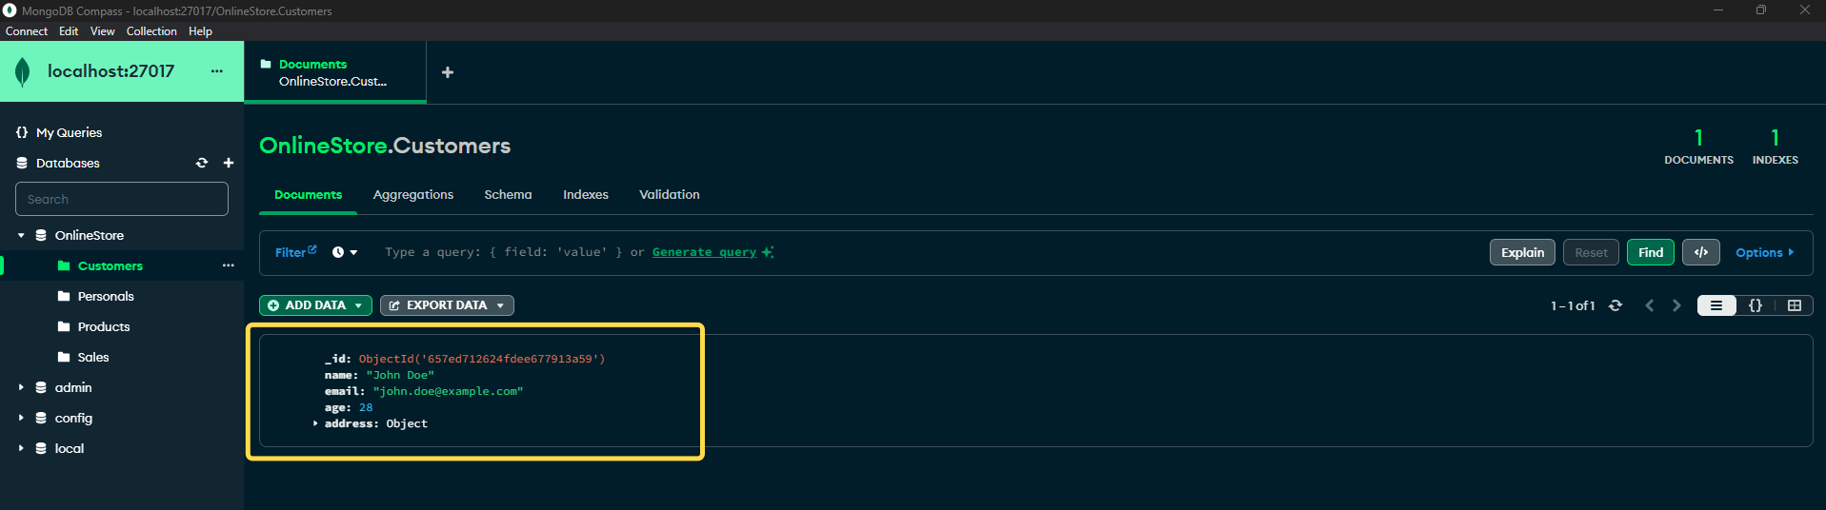Switch to list view of documents
This screenshot has height=510, width=1826.
1716,305
